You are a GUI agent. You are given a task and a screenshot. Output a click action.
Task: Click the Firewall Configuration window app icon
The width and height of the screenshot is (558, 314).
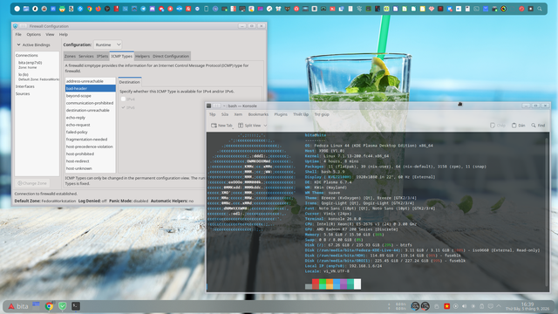click(x=15, y=26)
